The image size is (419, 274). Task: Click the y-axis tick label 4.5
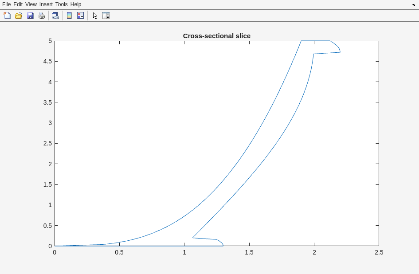click(47, 62)
